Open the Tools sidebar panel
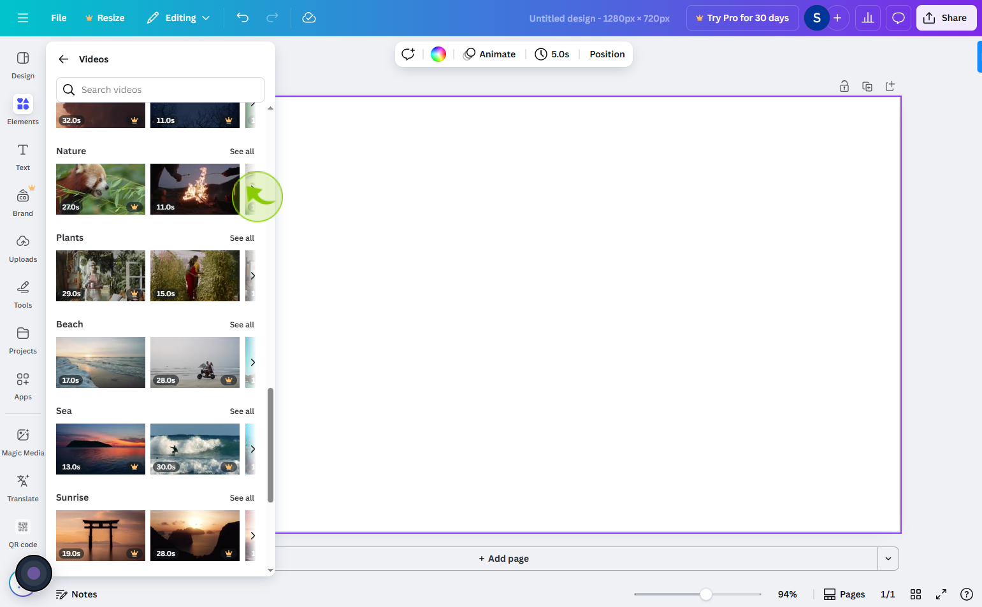This screenshot has width=982, height=607. point(23,294)
